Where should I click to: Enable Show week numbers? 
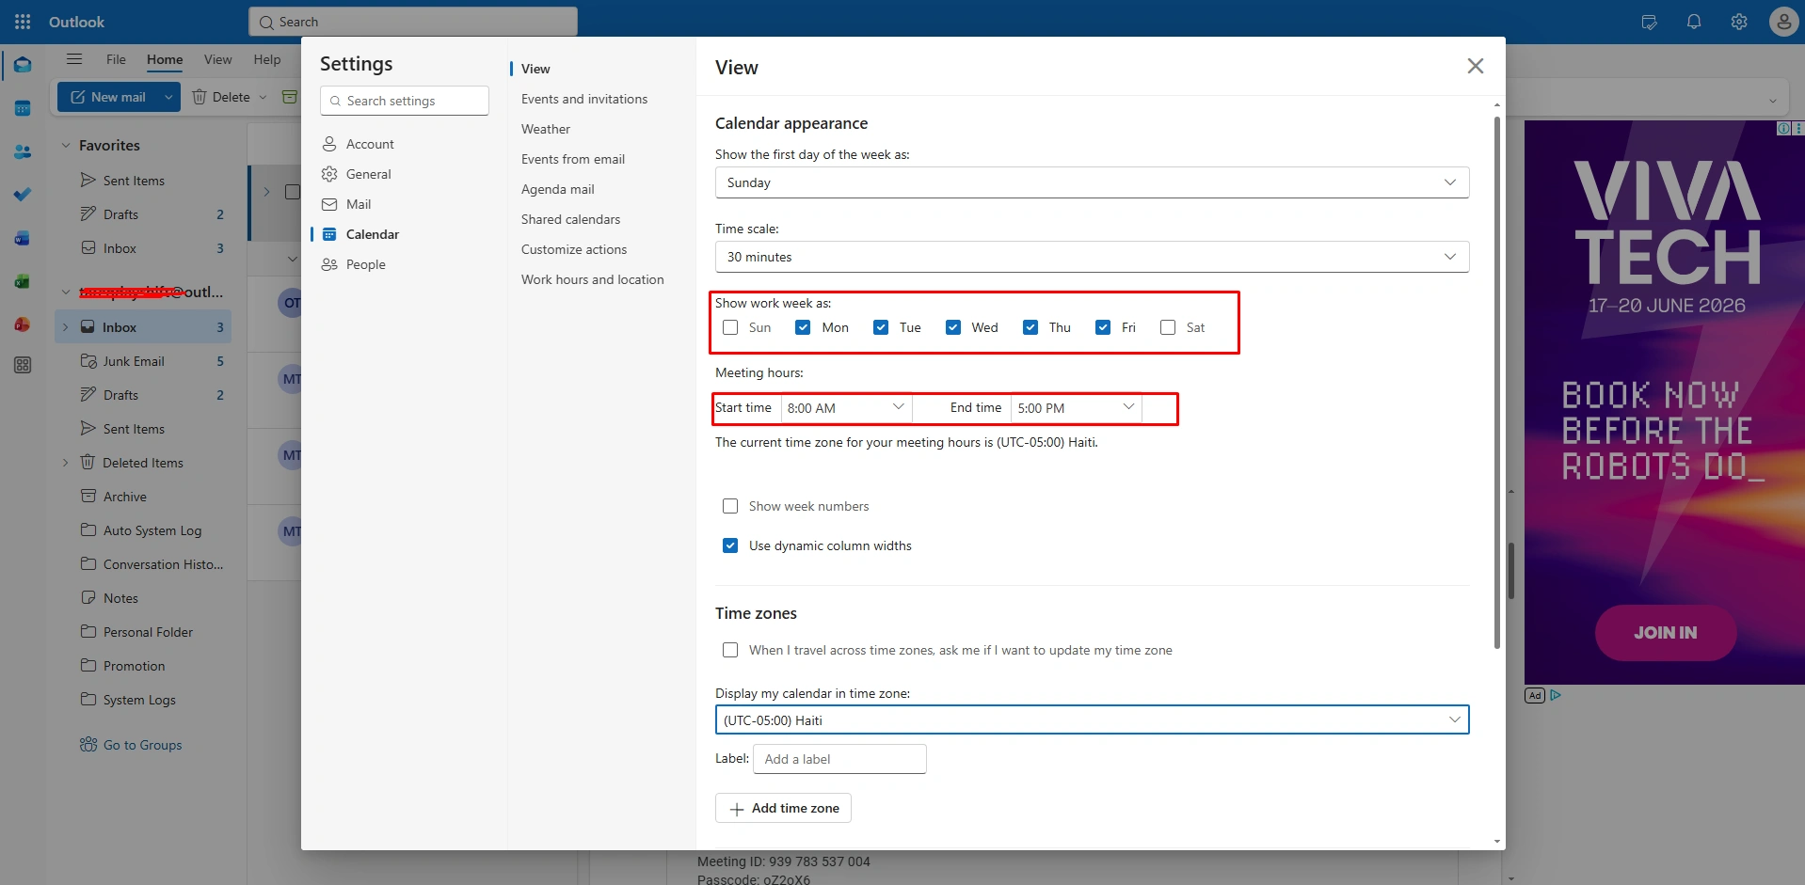(x=730, y=506)
